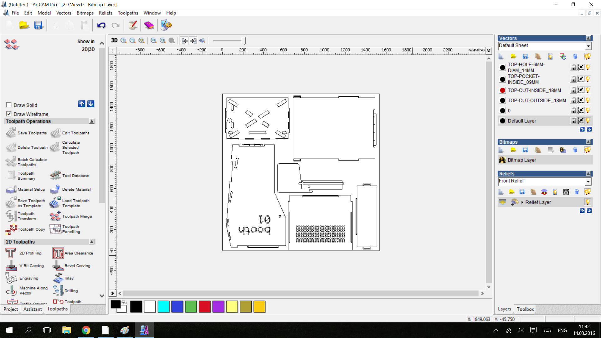The image size is (601, 338).
Task: Click the Material Setup icon
Action: 11,189
